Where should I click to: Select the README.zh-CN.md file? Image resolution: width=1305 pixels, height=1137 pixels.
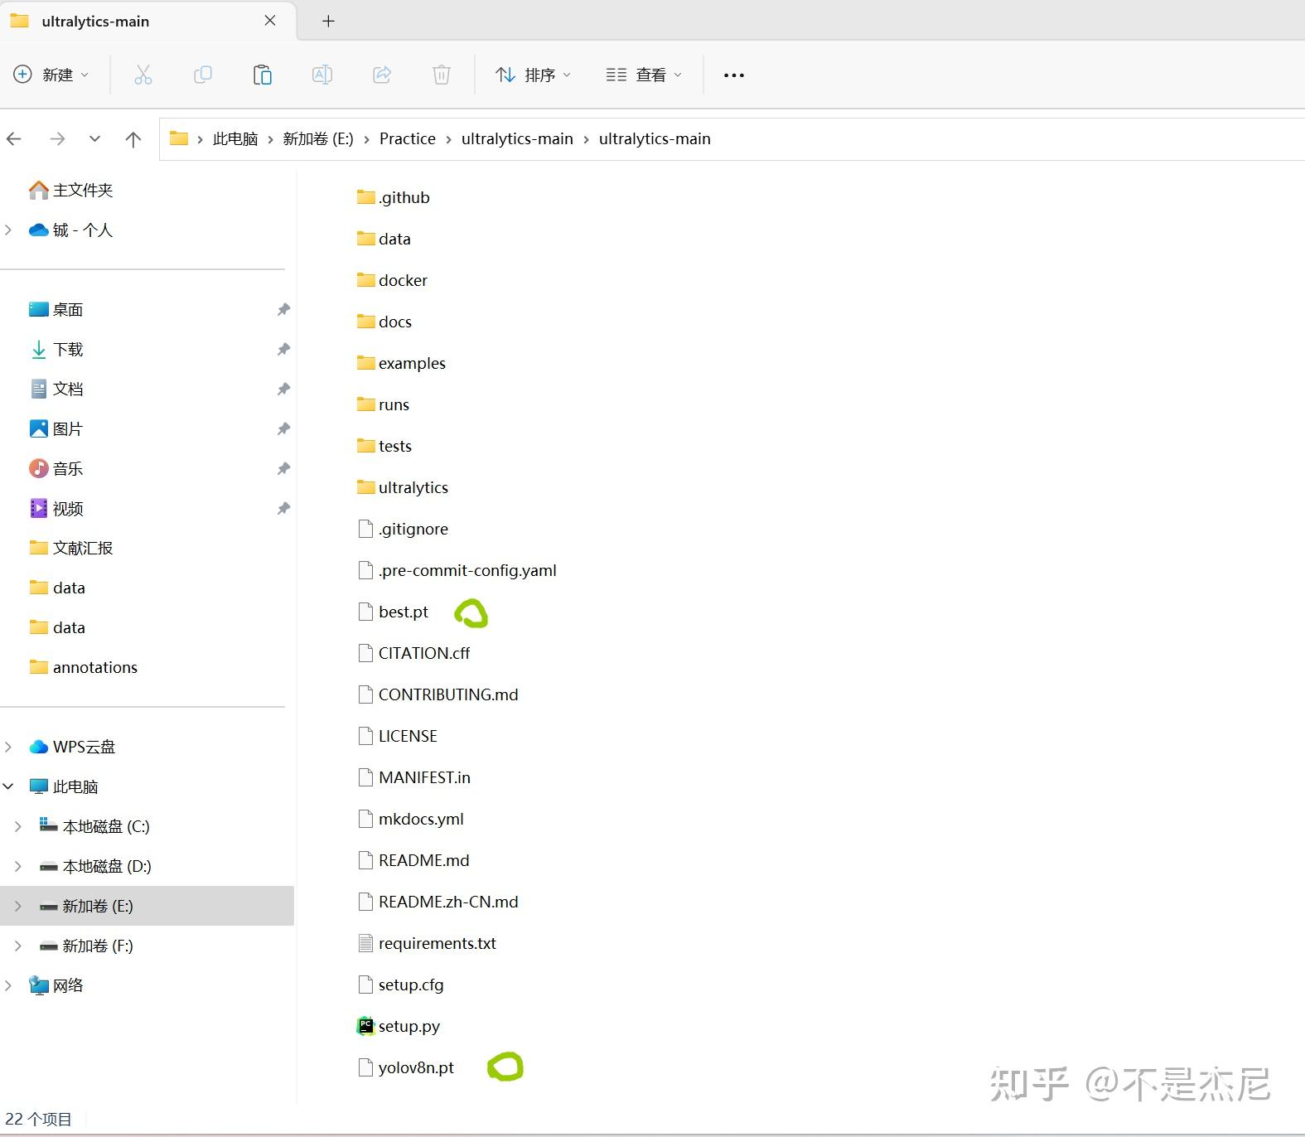(x=437, y=902)
